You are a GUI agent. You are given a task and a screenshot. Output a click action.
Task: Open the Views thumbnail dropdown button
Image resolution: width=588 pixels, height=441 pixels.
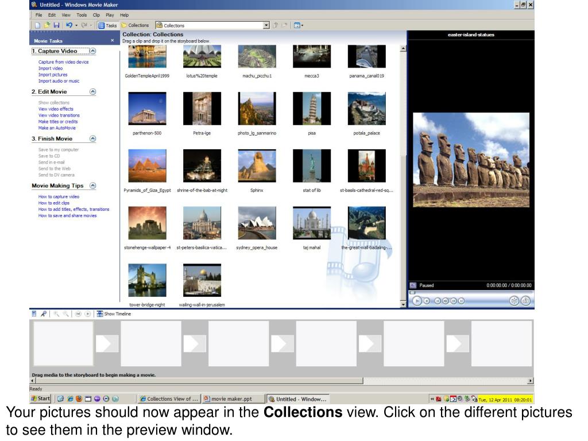[299, 25]
